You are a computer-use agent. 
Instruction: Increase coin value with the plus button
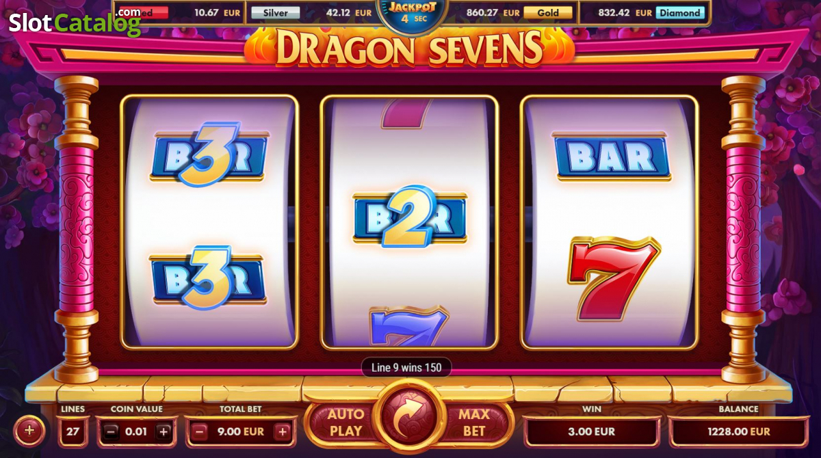pos(164,431)
